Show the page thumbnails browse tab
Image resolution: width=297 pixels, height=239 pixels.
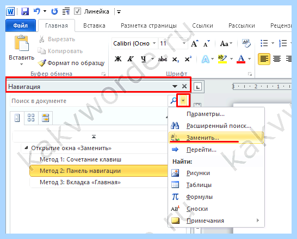tap(31, 118)
